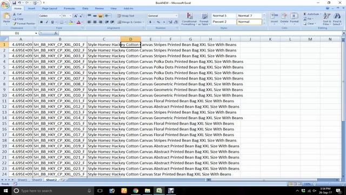346x195 pixels.
Task: Copy the selected cell
Action: [18, 19]
